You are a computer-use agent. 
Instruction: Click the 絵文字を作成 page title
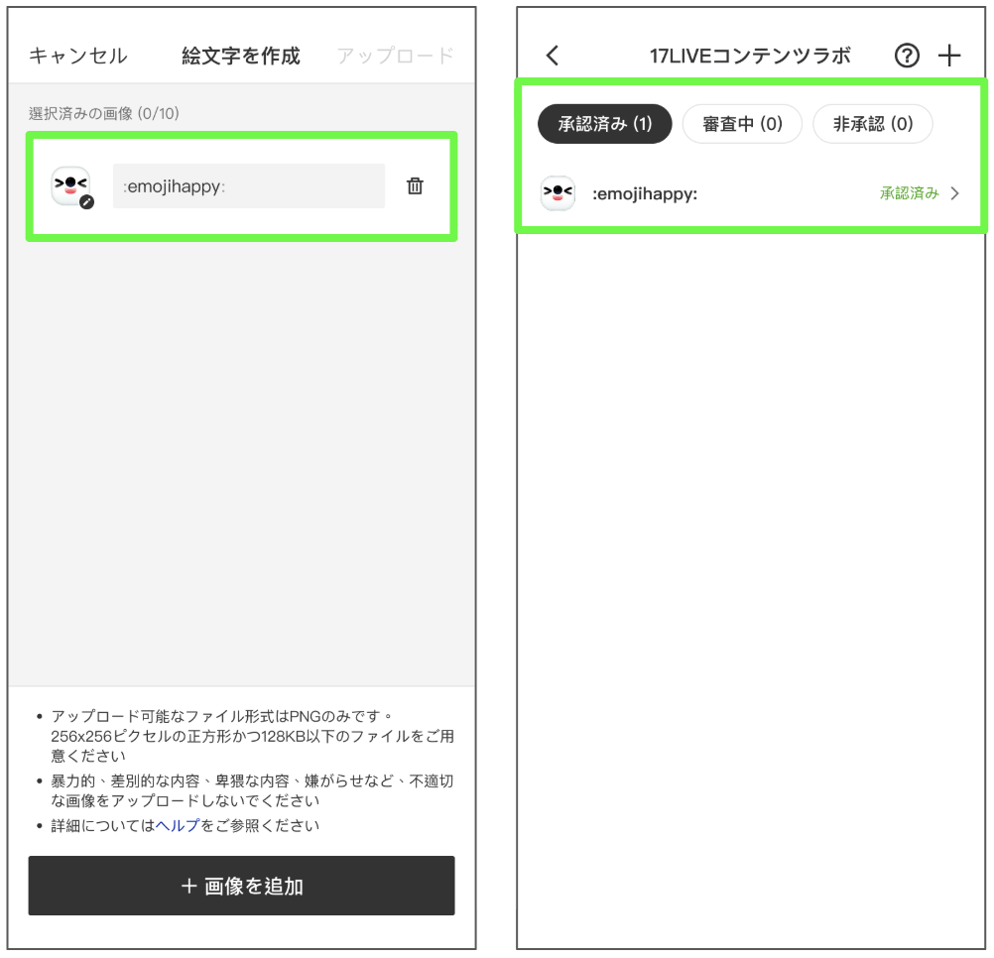point(241,56)
